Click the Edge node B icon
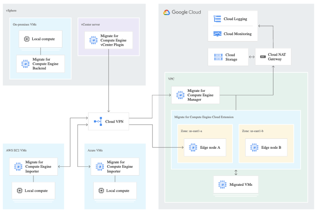 pos(254,148)
